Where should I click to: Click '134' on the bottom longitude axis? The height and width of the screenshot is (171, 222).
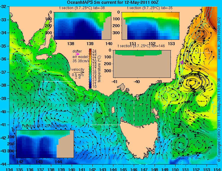pyautogui.click(x=9, y=169)
